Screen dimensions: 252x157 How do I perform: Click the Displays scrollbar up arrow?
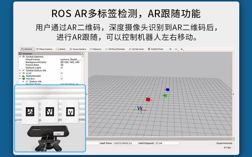point(83,56)
